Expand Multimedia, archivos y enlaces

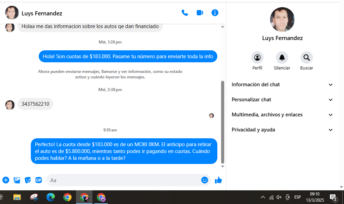coord(282,115)
